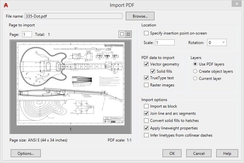Select Create object layers option

(x=195, y=71)
